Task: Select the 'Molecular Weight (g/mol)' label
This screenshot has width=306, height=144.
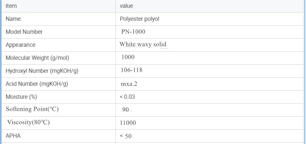Action: click(x=38, y=58)
